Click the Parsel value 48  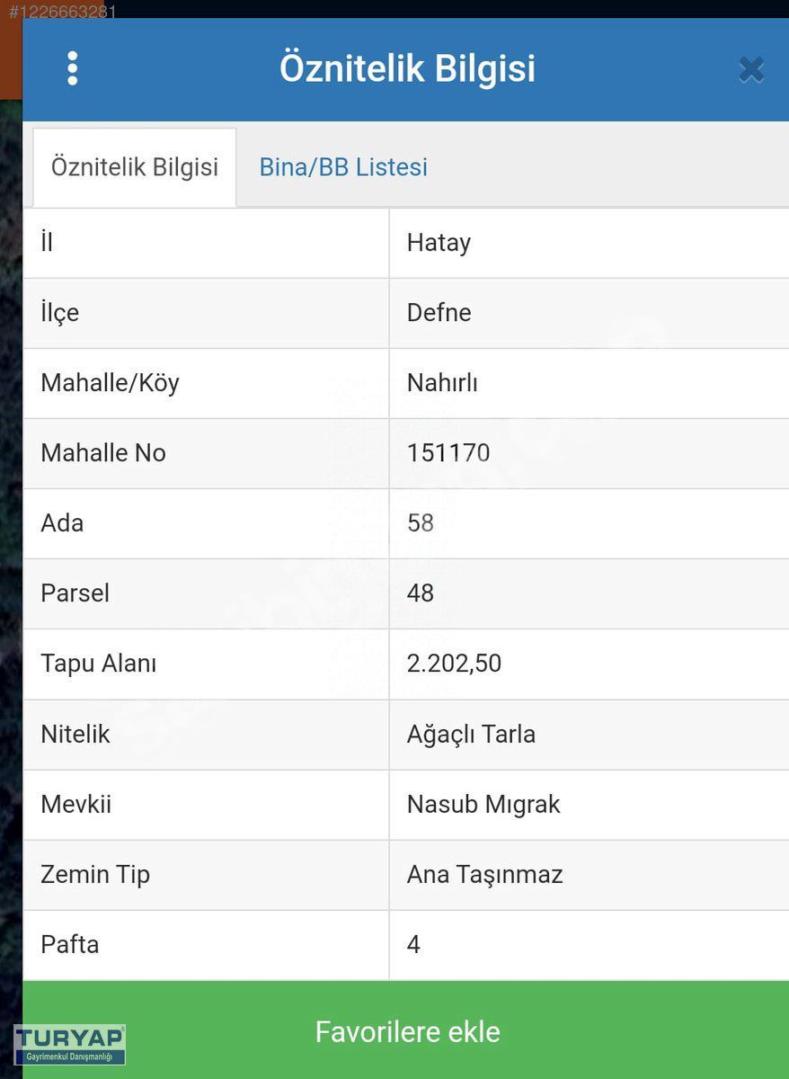pyautogui.click(x=421, y=593)
